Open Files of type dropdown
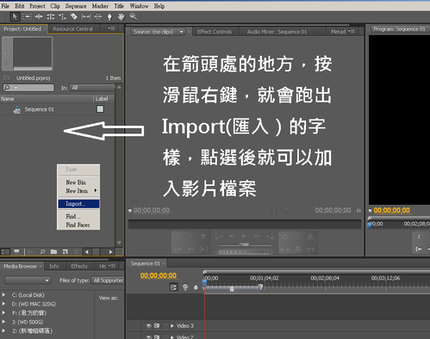The width and height of the screenshot is (430, 339). click(x=108, y=280)
